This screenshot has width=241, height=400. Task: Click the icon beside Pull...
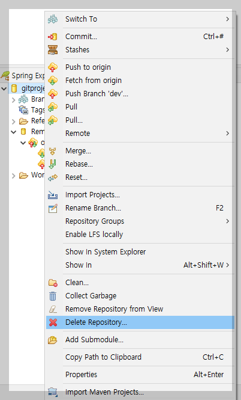[53, 120]
